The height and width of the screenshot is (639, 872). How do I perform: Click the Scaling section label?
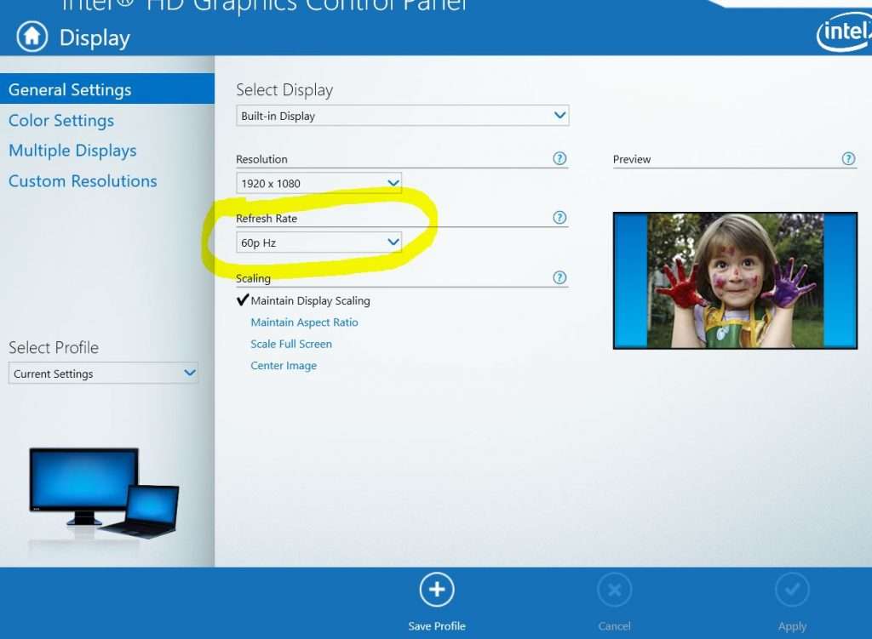pyautogui.click(x=253, y=278)
